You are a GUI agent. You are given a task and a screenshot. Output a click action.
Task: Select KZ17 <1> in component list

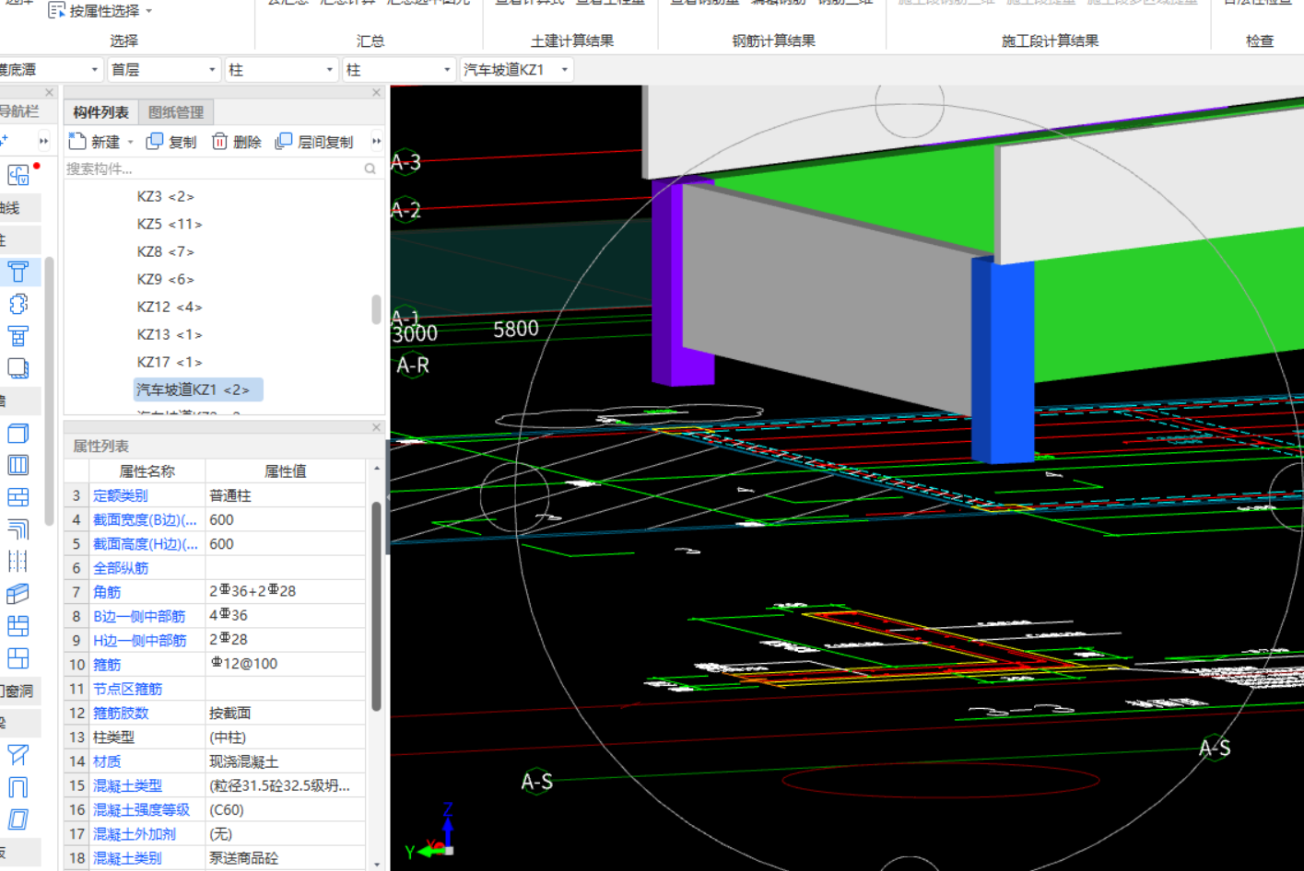pos(170,362)
